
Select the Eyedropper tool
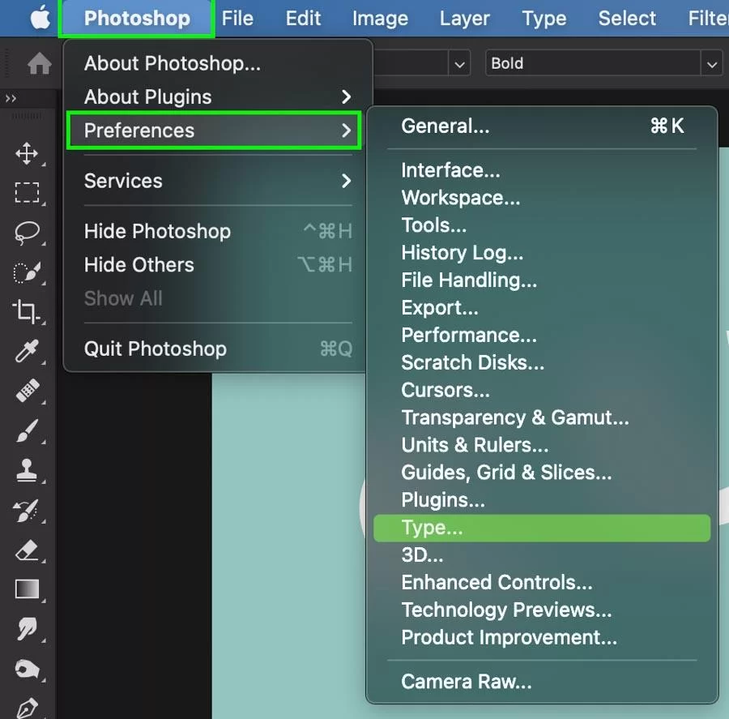click(27, 351)
